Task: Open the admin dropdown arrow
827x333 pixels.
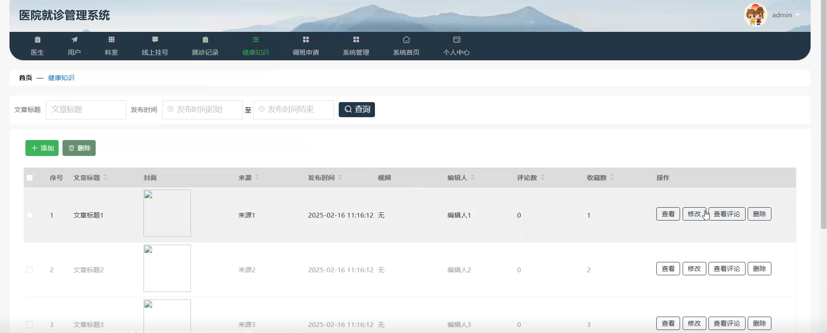Action: click(798, 15)
